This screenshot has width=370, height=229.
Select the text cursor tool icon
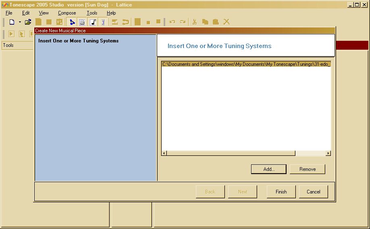103,22
